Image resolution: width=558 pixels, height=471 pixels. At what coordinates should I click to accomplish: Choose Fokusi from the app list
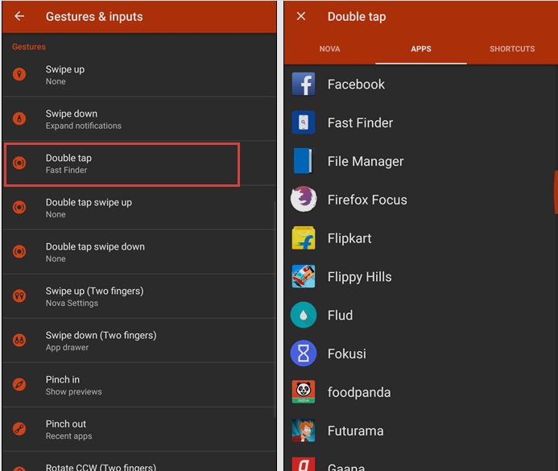click(x=421, y=353)
